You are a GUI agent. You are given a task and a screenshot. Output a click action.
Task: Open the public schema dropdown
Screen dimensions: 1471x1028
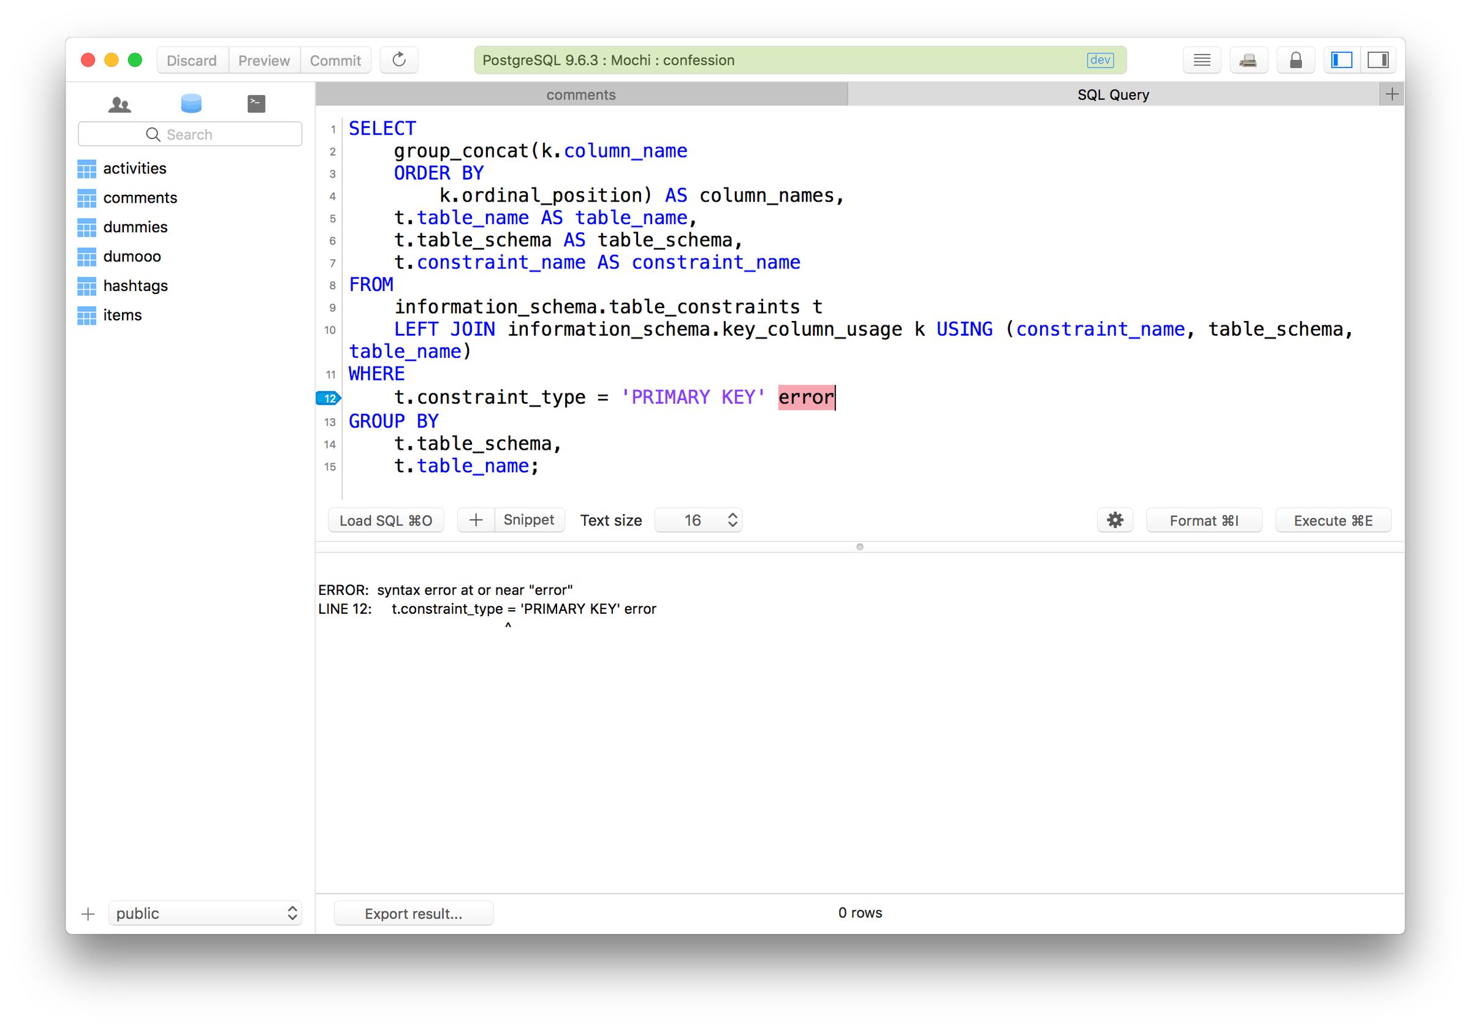click(205, 913)
